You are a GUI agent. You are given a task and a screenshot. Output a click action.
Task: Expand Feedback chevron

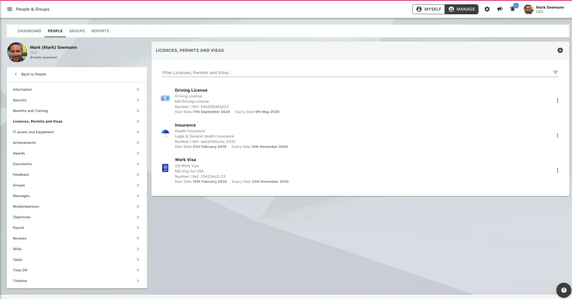(138, 174)
